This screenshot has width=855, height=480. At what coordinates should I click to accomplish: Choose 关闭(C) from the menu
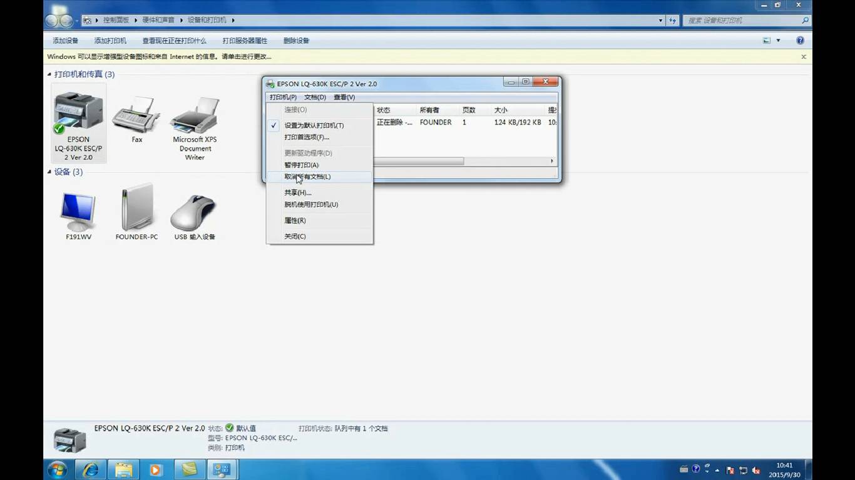(319, 236)
